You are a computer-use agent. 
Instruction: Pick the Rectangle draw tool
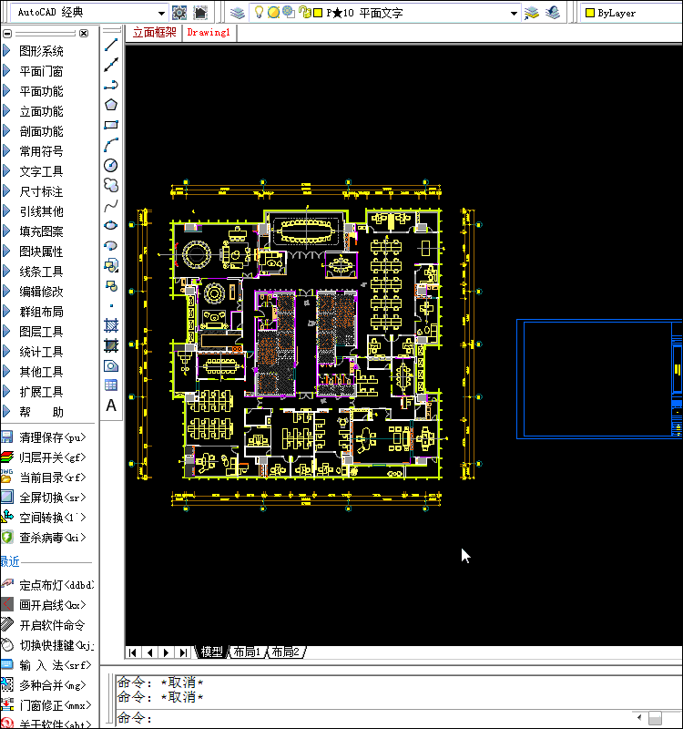[111, 125]
